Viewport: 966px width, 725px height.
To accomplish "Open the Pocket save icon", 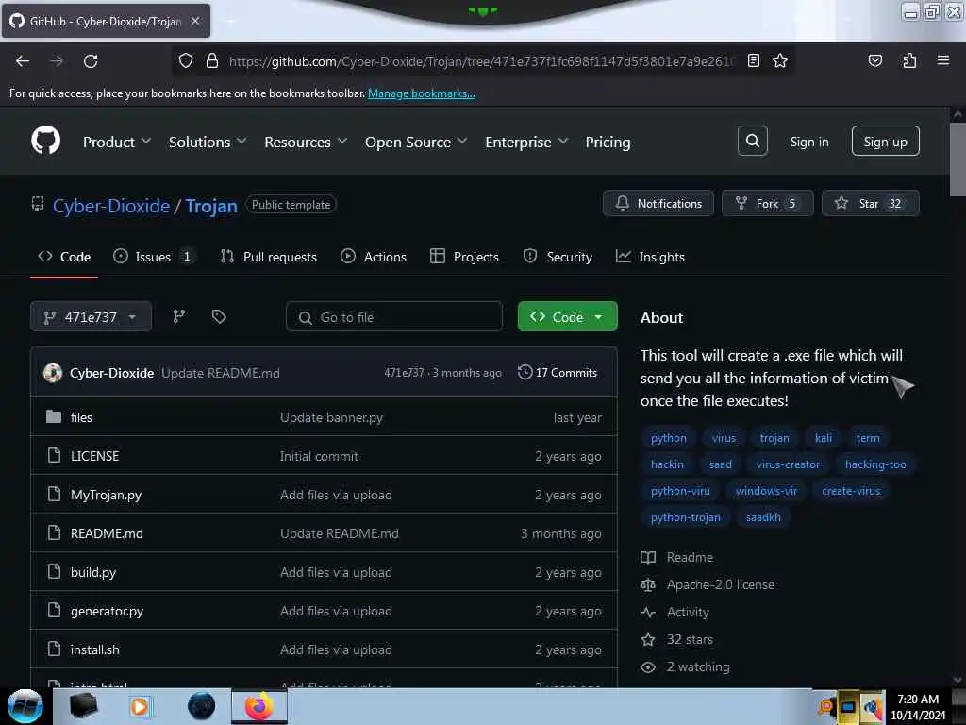I will [874, 60].
